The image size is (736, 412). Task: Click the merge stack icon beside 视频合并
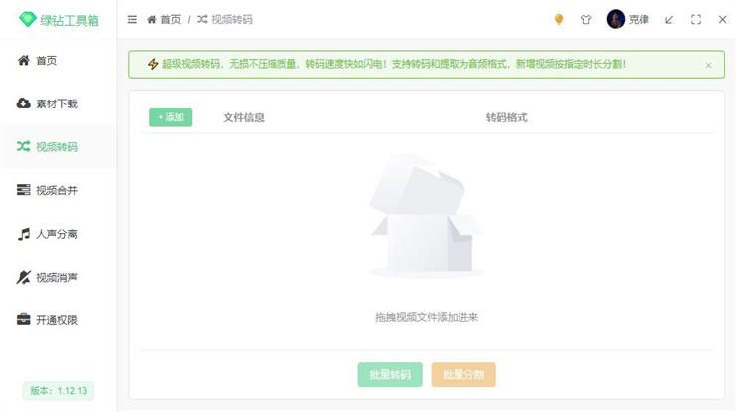24,190
